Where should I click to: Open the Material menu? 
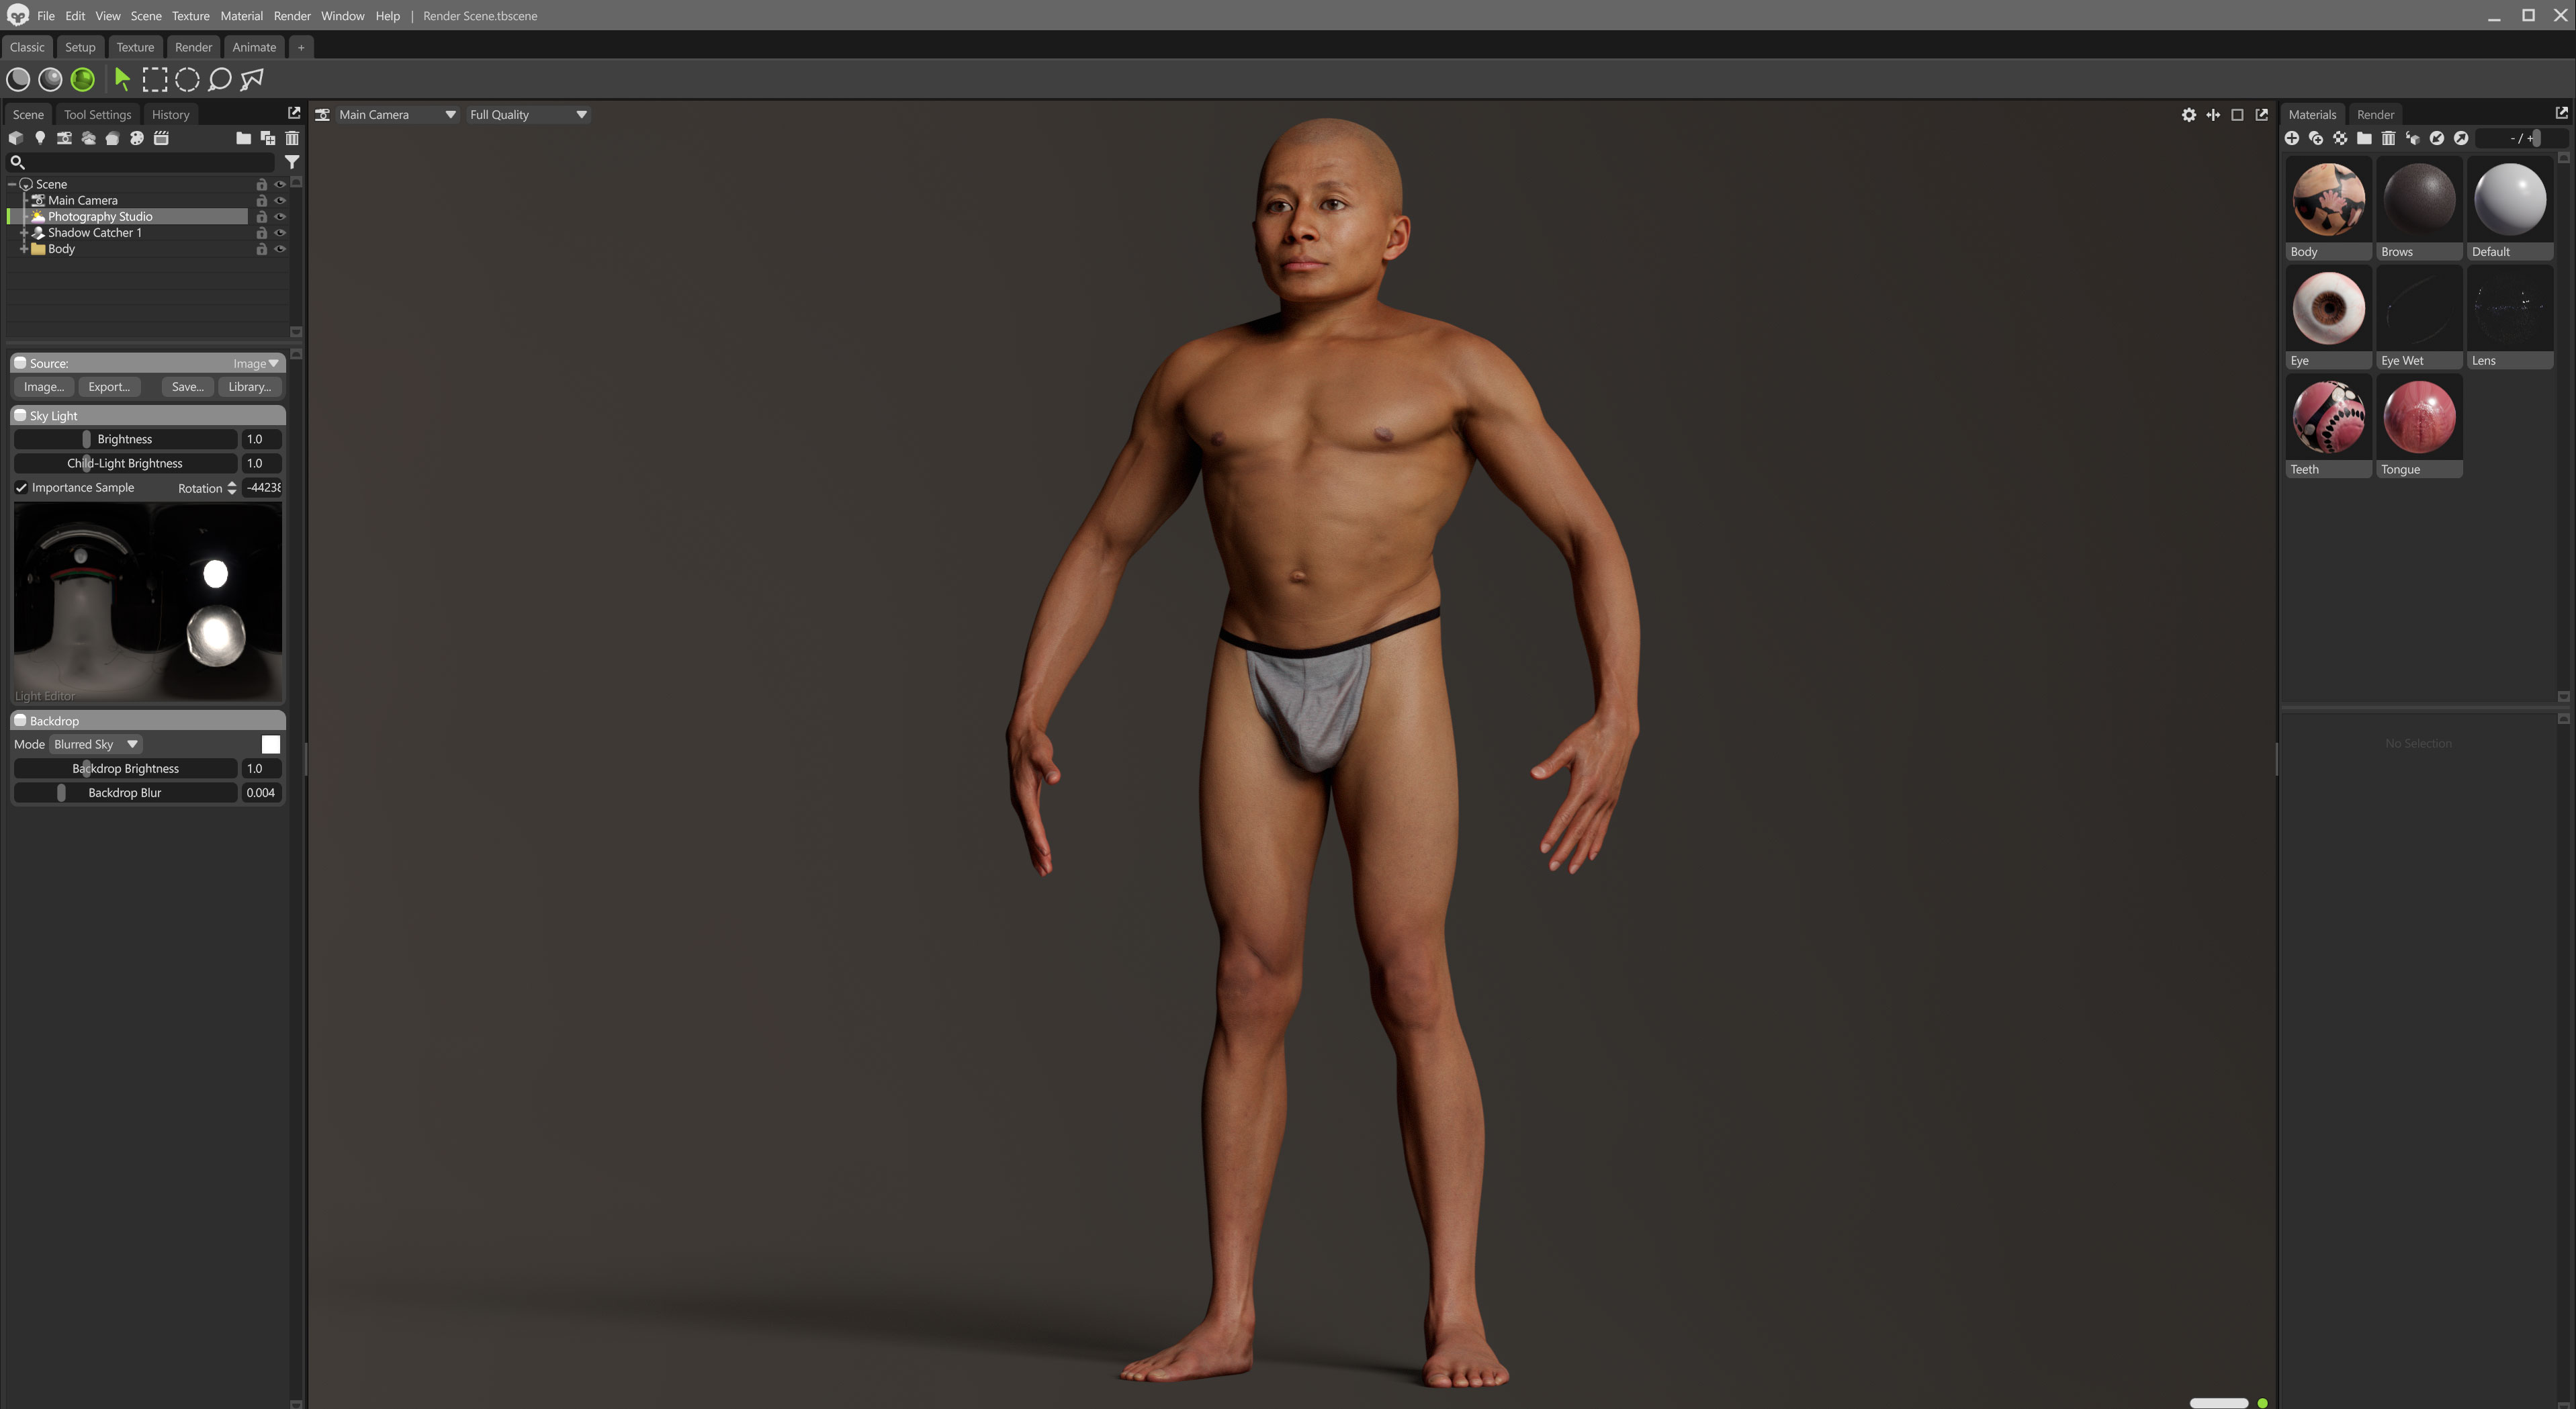click(x=241, y=16)
